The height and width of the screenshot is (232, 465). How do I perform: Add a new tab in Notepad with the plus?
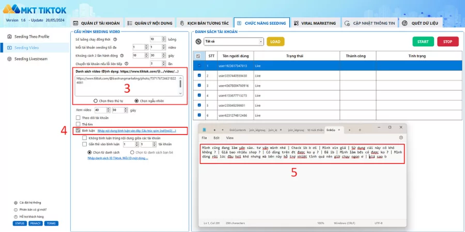click(x=360, y=129)
